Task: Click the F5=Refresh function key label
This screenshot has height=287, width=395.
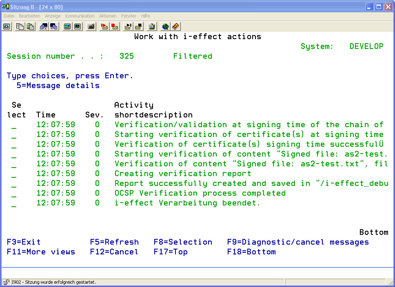Action: pos(114,242)
